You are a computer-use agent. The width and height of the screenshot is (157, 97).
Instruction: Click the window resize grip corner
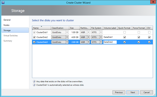[x=155, y=95]
